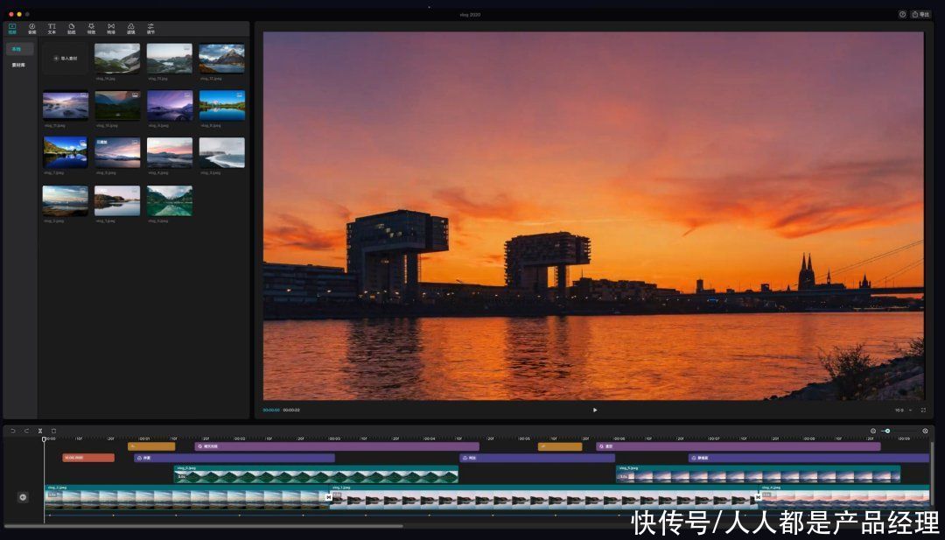
Task: Select the 素材库 (Material library) tab
Action: point(19,65)
